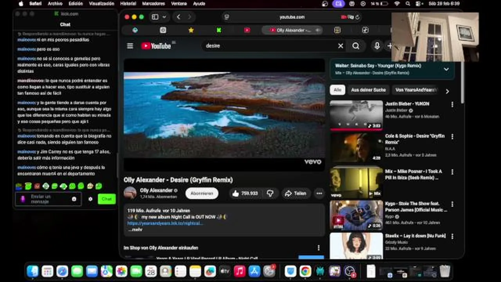Open Spotlight search in menu bar

pyautogui.click(x=408, y=4)
